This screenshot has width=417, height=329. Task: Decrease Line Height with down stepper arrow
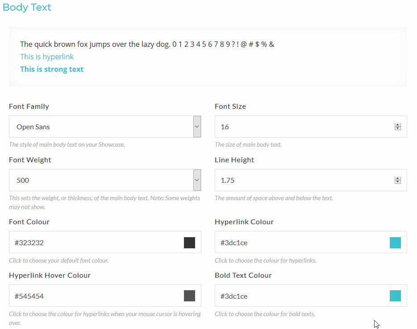[x=397, y=182]
